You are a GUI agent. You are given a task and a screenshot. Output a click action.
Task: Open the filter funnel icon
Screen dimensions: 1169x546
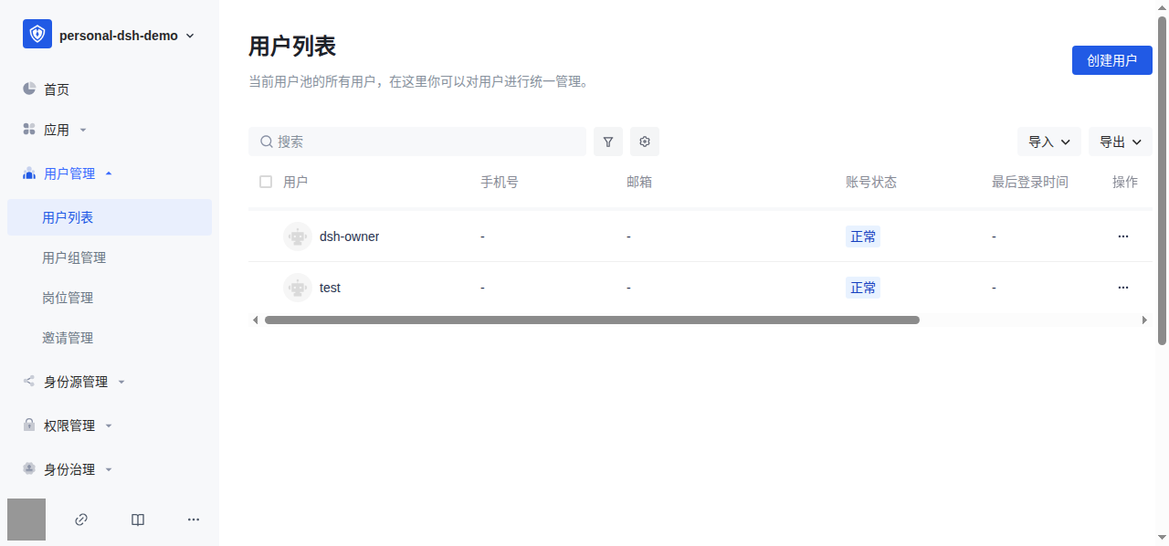point(608,142)
